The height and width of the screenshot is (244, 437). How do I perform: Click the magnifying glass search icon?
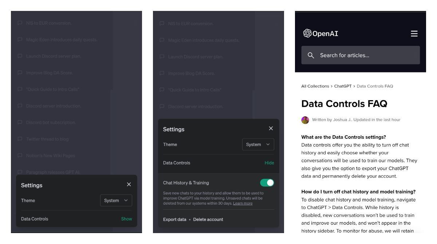pos(311,55)
